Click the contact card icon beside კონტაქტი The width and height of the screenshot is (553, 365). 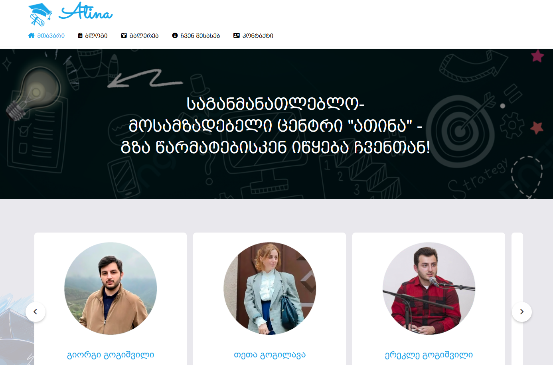tap(236, 36)
